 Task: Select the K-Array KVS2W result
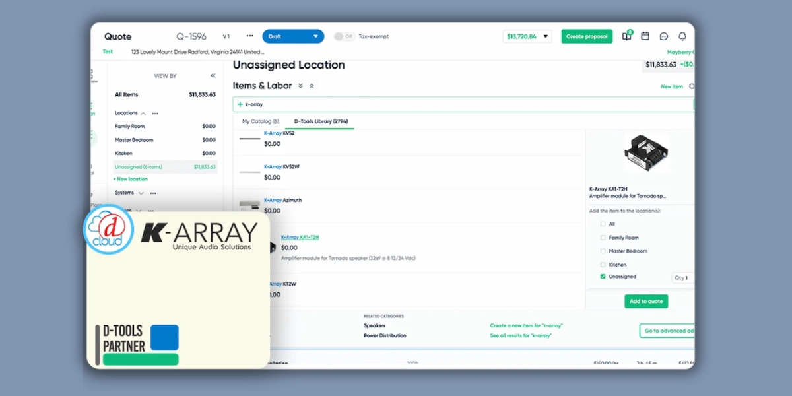[x=282, y=166]
